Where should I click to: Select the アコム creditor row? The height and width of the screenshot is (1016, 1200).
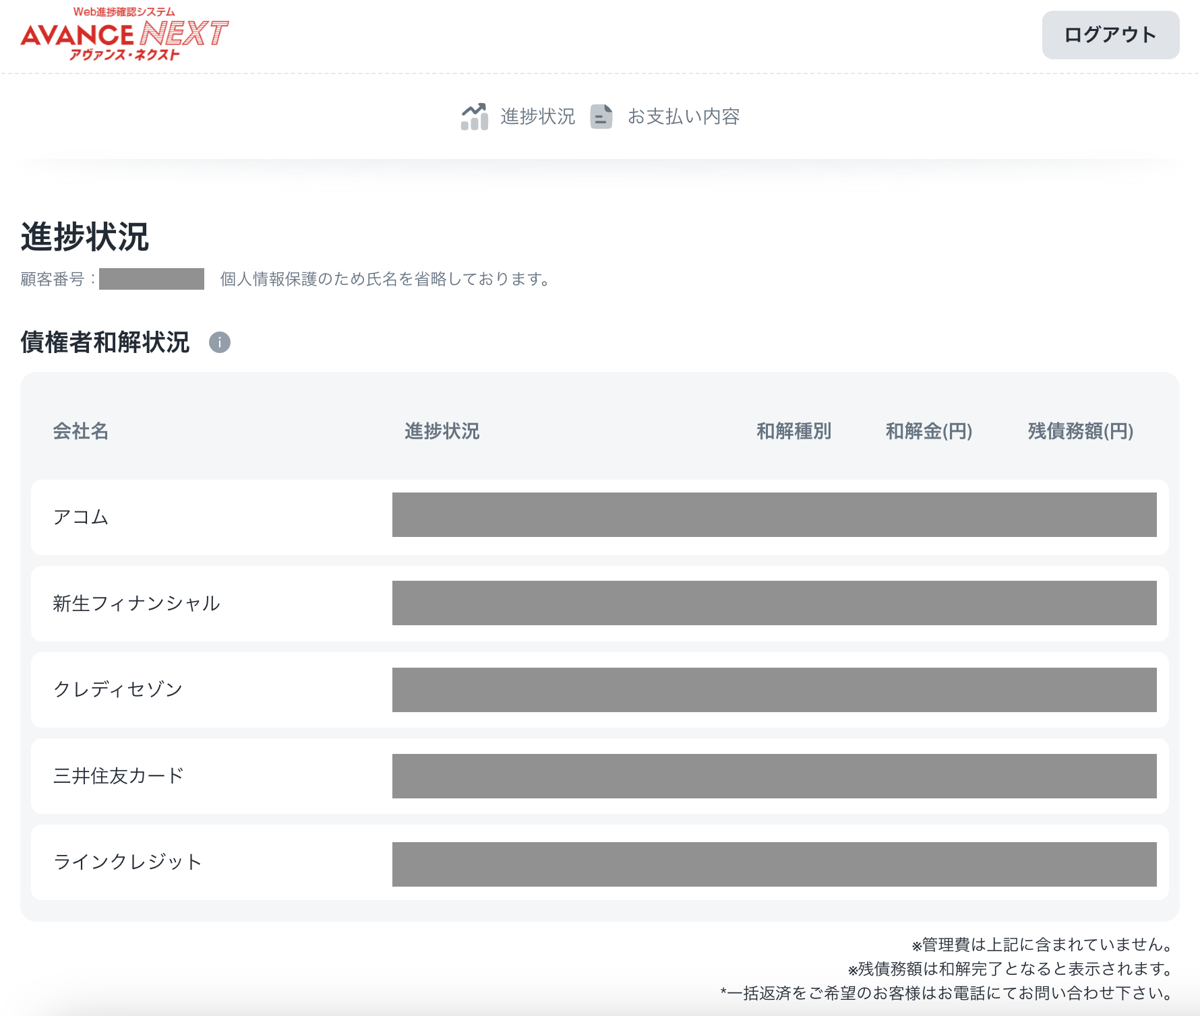tap(81, 517)
